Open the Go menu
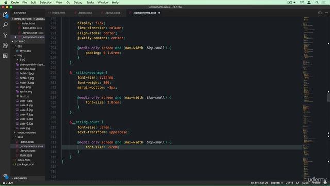The image size is (330, 186). point(68,2)
